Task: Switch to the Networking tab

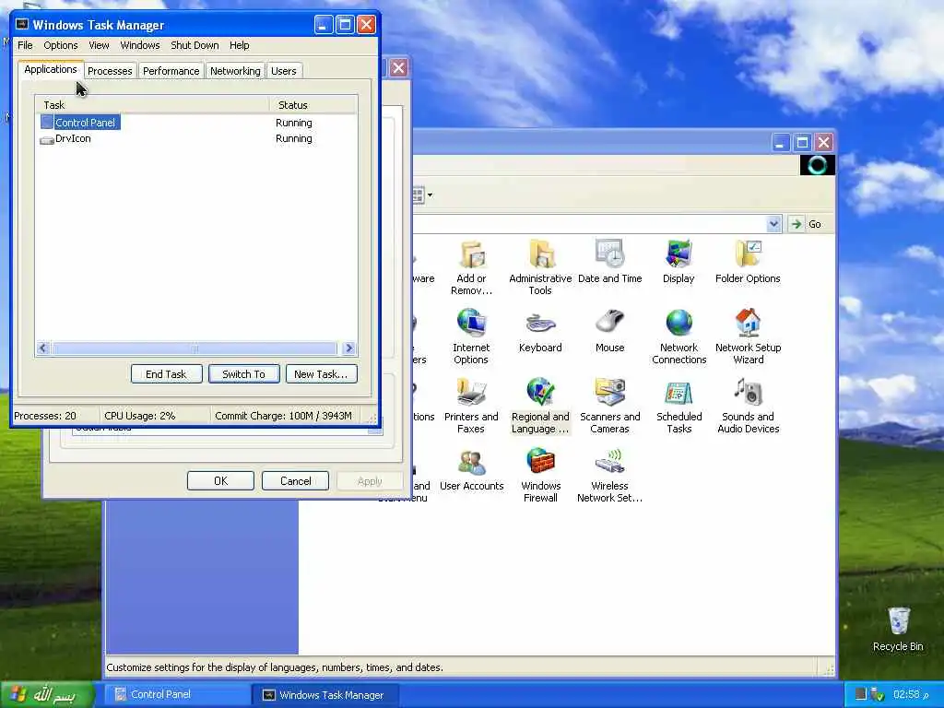Action: [235, 71]
